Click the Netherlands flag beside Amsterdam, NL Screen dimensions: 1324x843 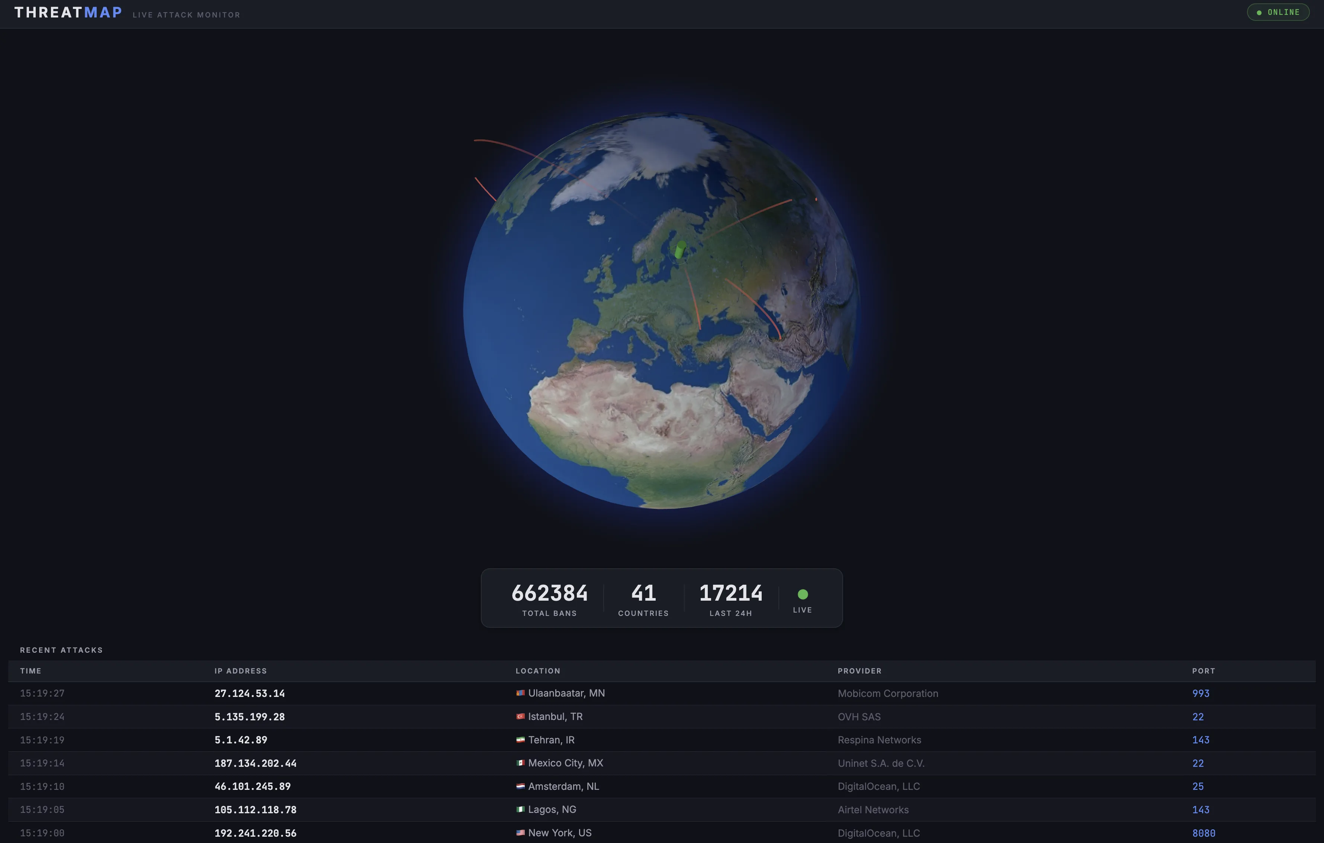tap(520, 787)
